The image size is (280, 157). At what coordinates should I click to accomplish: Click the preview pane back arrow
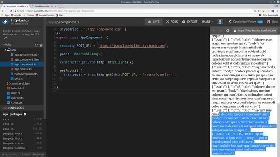click(214, 31)
